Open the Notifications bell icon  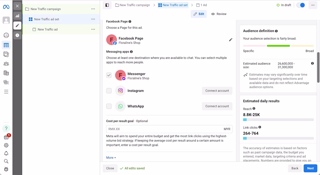[x=6, y=153]
